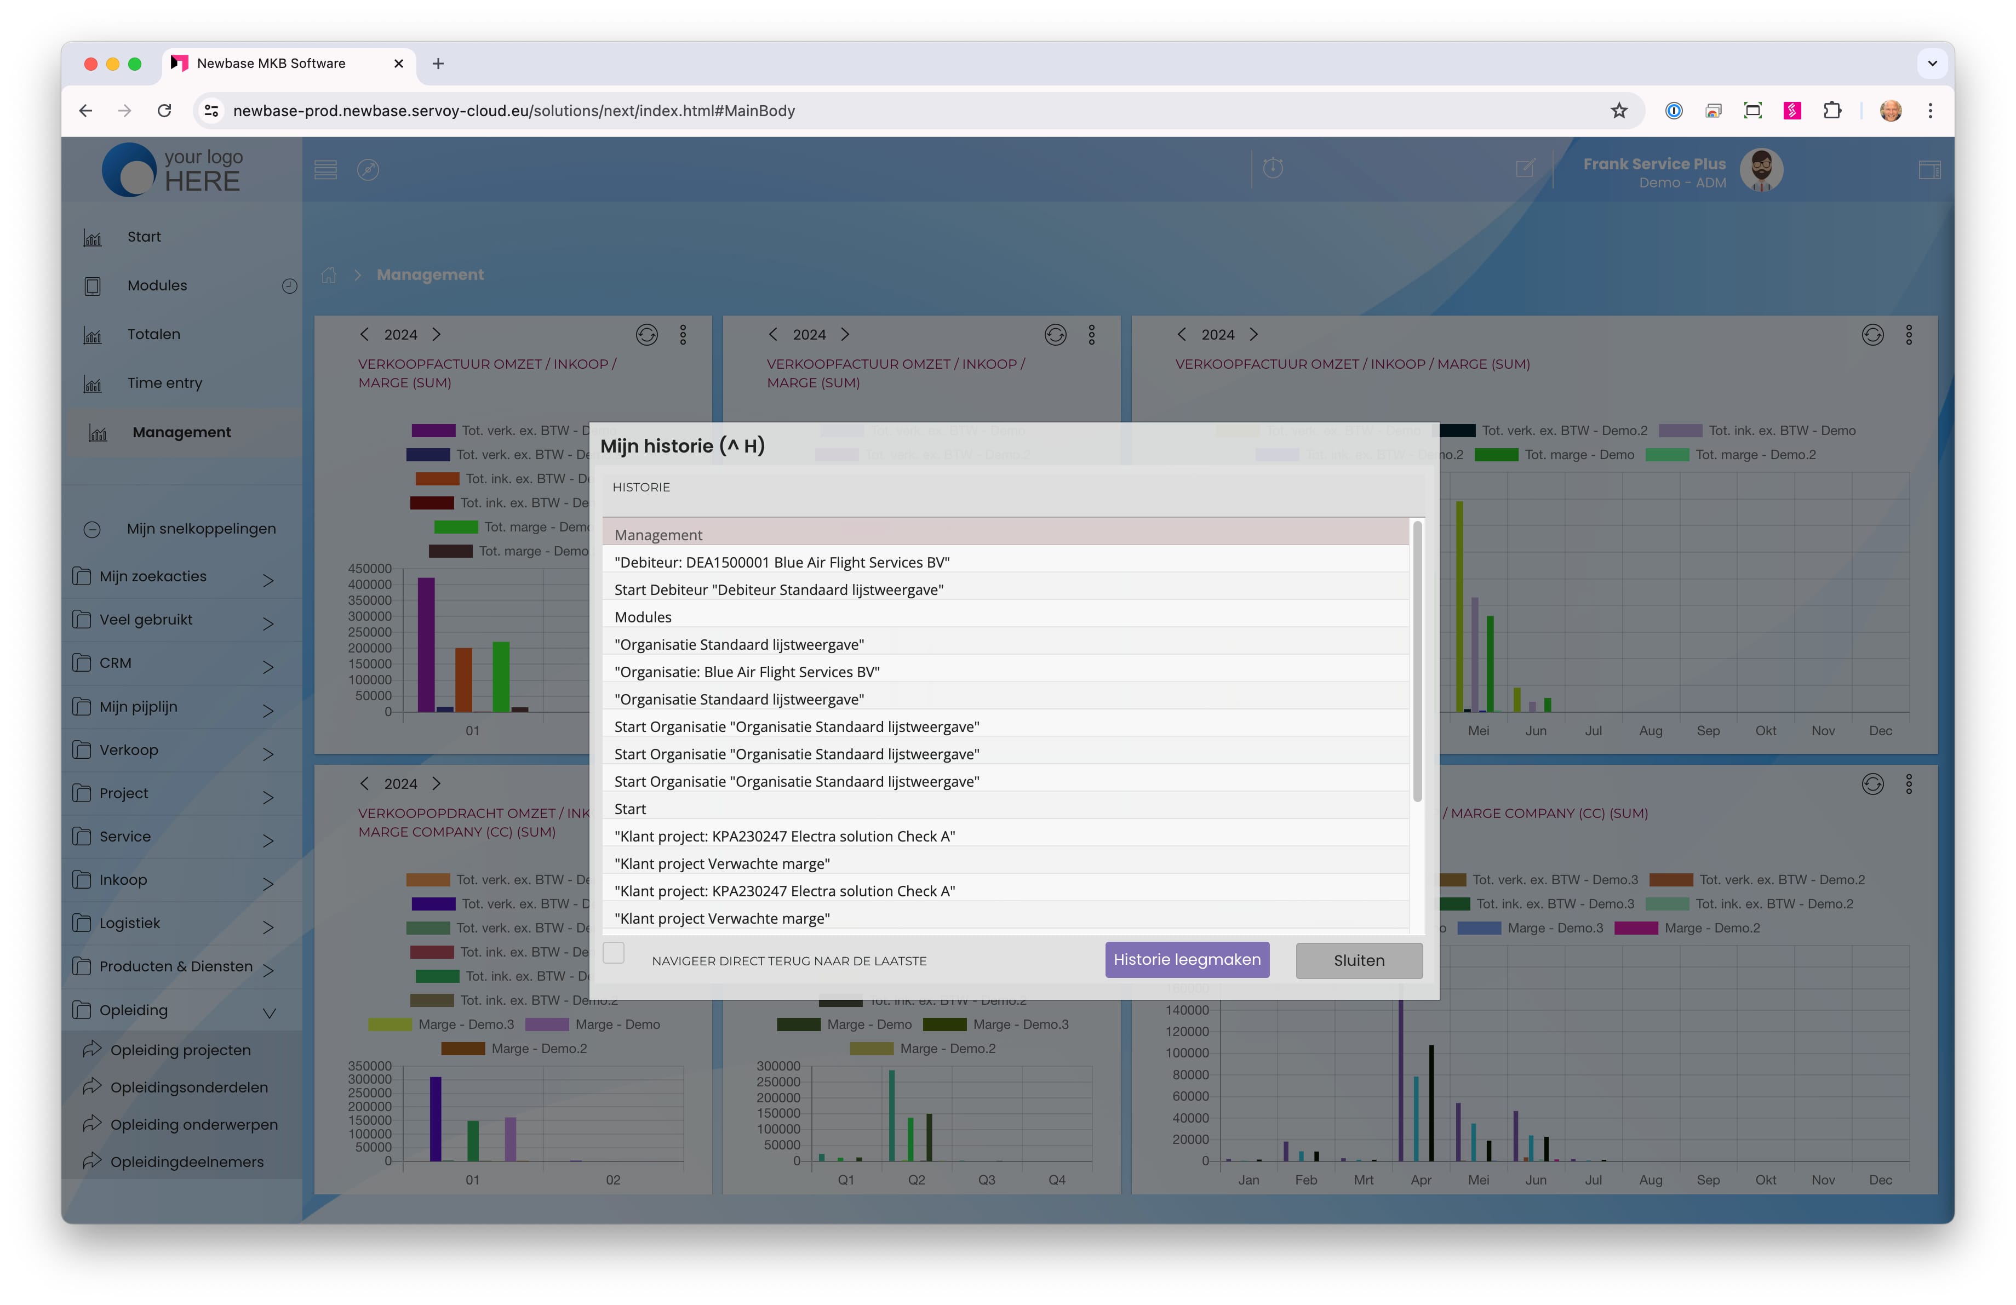Refresh the first chart with the circular refresh icon
Image resolution: width=2016 pixels, height=1305 pixels.
click(x=646, y=335)
